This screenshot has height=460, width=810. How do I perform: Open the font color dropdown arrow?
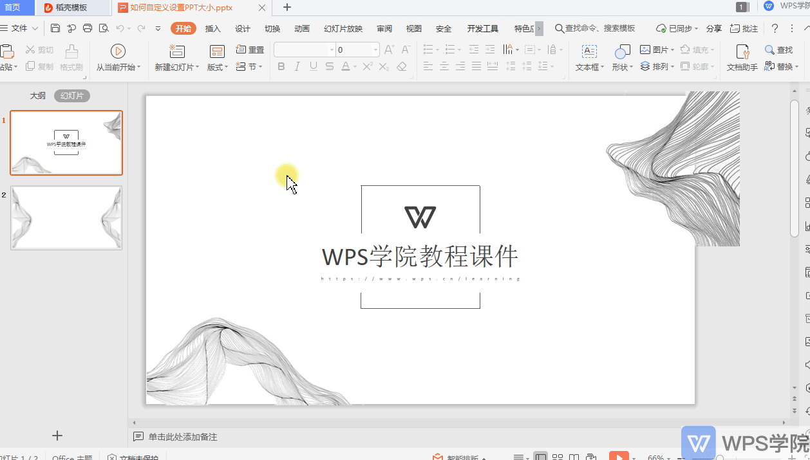355,67
